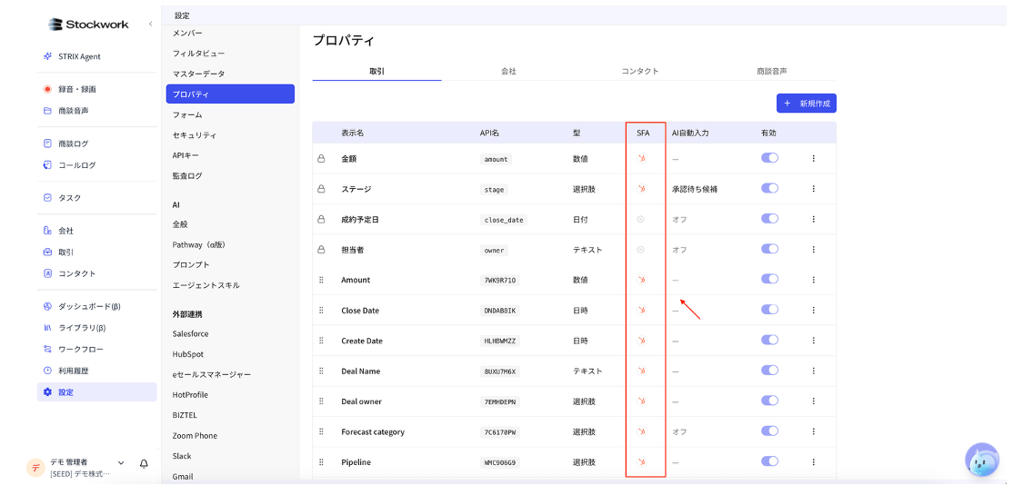Open the chat assistant mascot icon
This screenshot has height=485, width=1013.
pos(982,460)
